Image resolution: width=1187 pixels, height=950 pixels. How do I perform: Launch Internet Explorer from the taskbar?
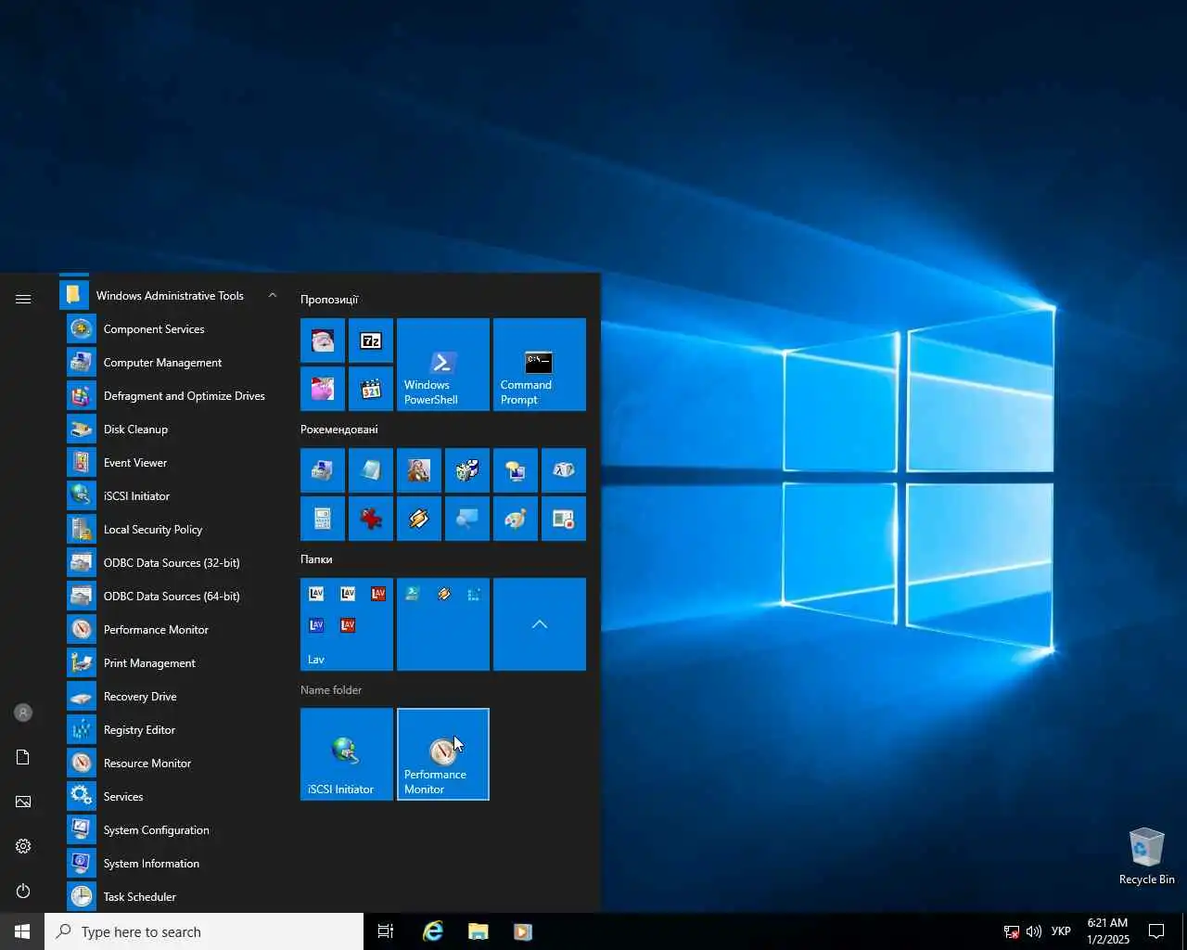tap(433, 931)
